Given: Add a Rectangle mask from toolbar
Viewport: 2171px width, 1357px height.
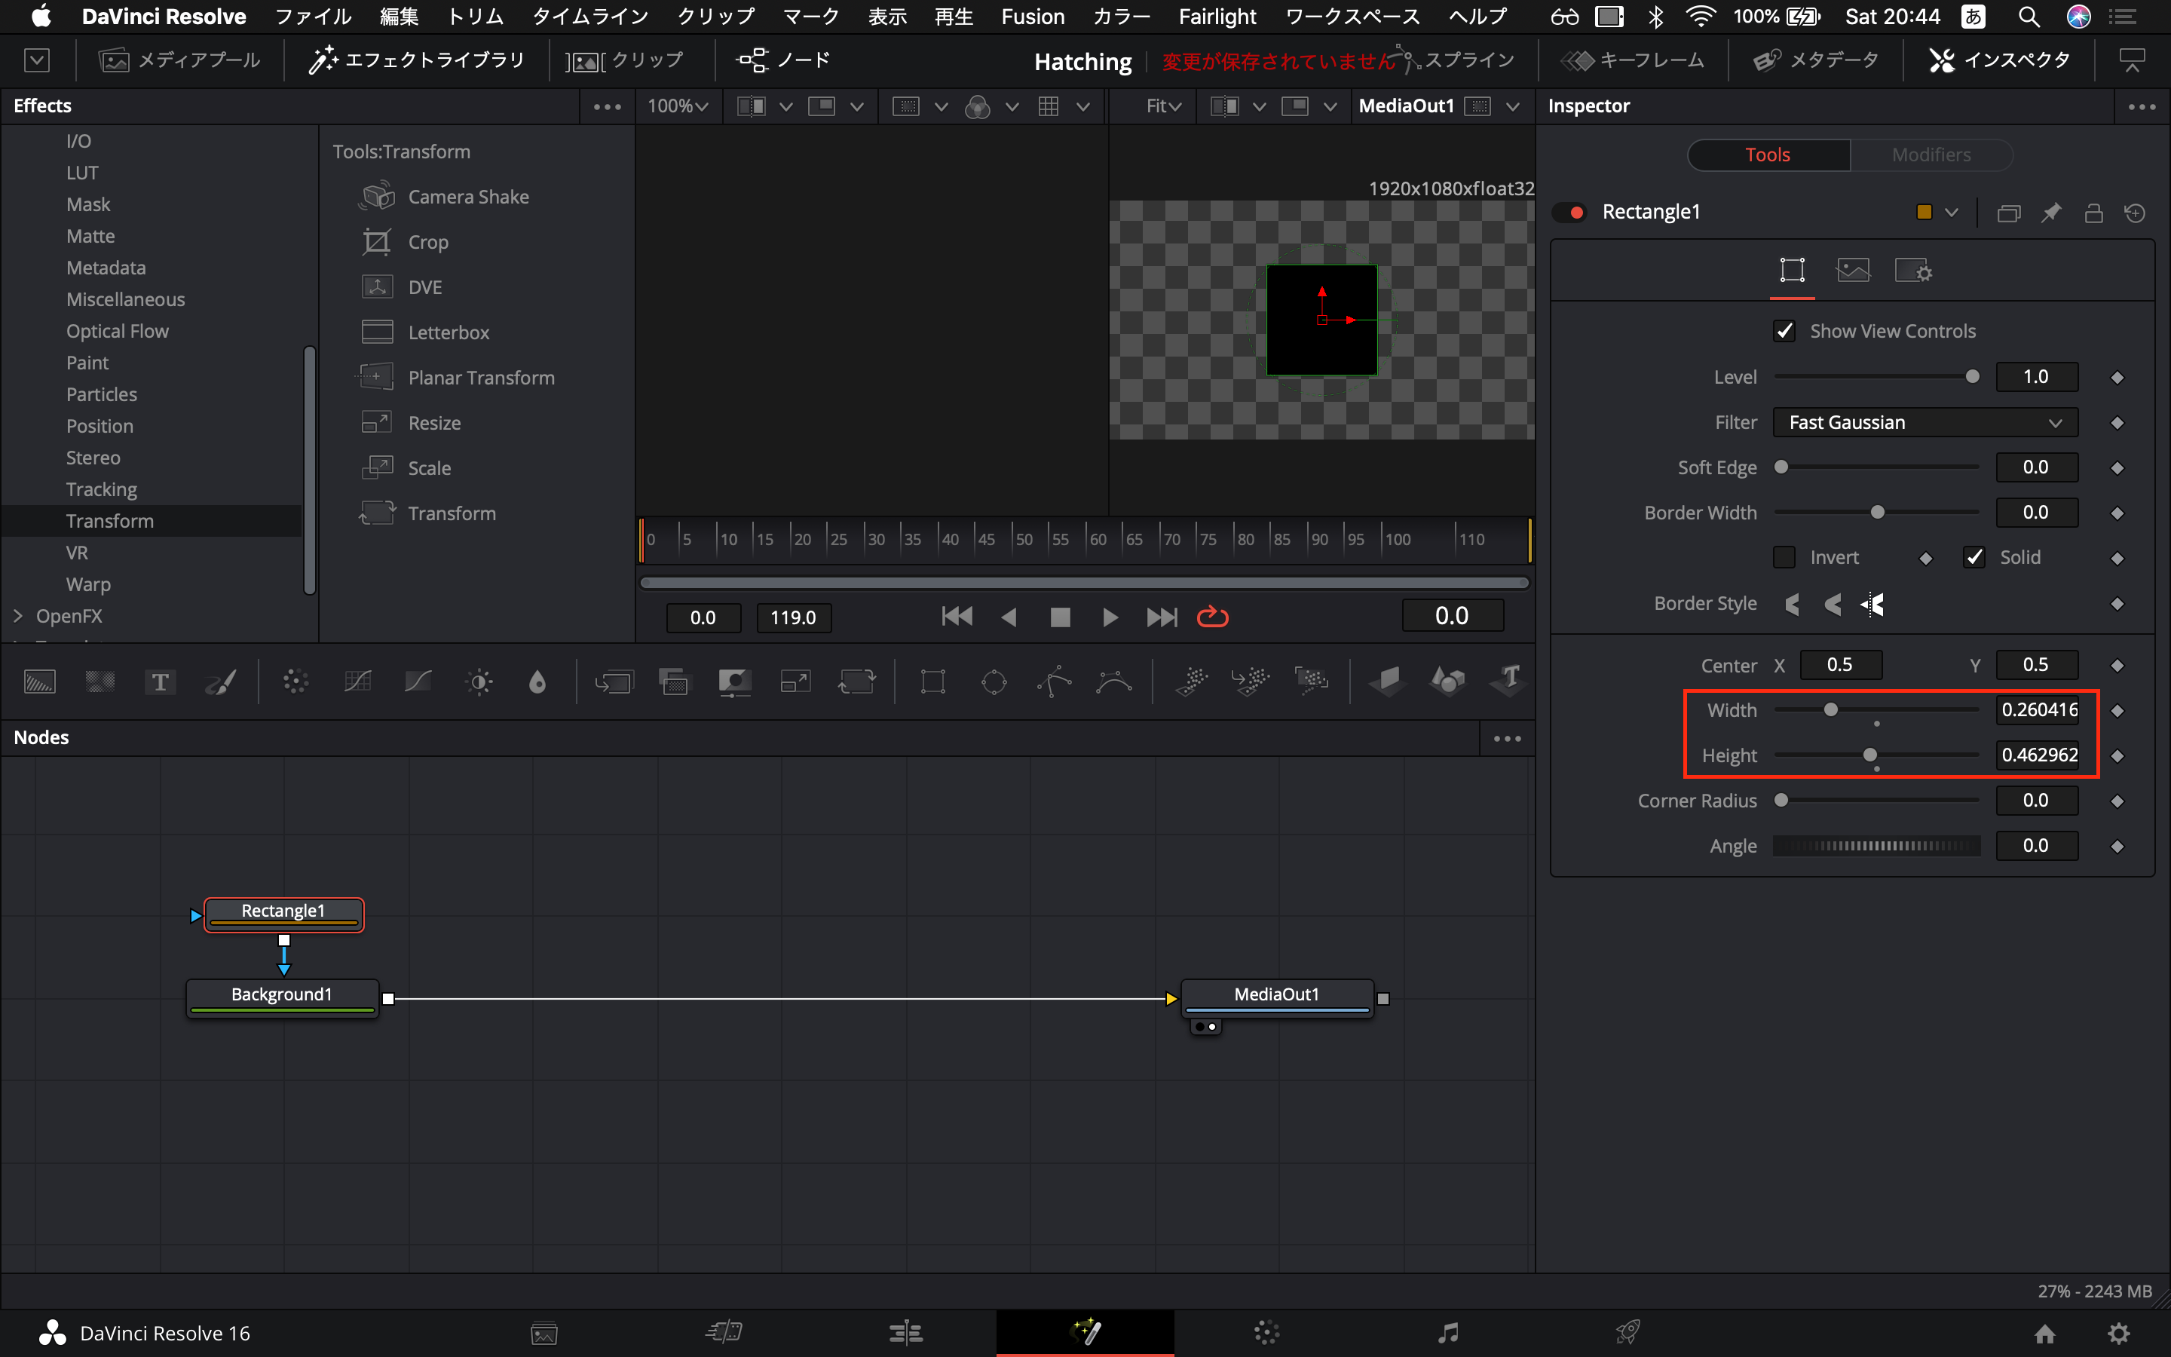Looking at the screenshot, I should (933, 682).
